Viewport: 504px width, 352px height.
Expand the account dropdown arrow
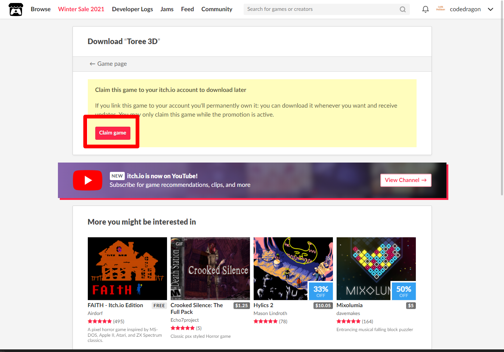(x=491, y=9)
